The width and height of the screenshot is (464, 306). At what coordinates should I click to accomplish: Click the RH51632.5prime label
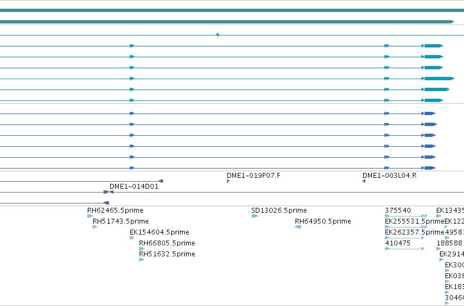tap(167, 254)
